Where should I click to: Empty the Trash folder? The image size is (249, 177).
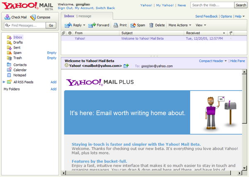(x=51, y=58)
